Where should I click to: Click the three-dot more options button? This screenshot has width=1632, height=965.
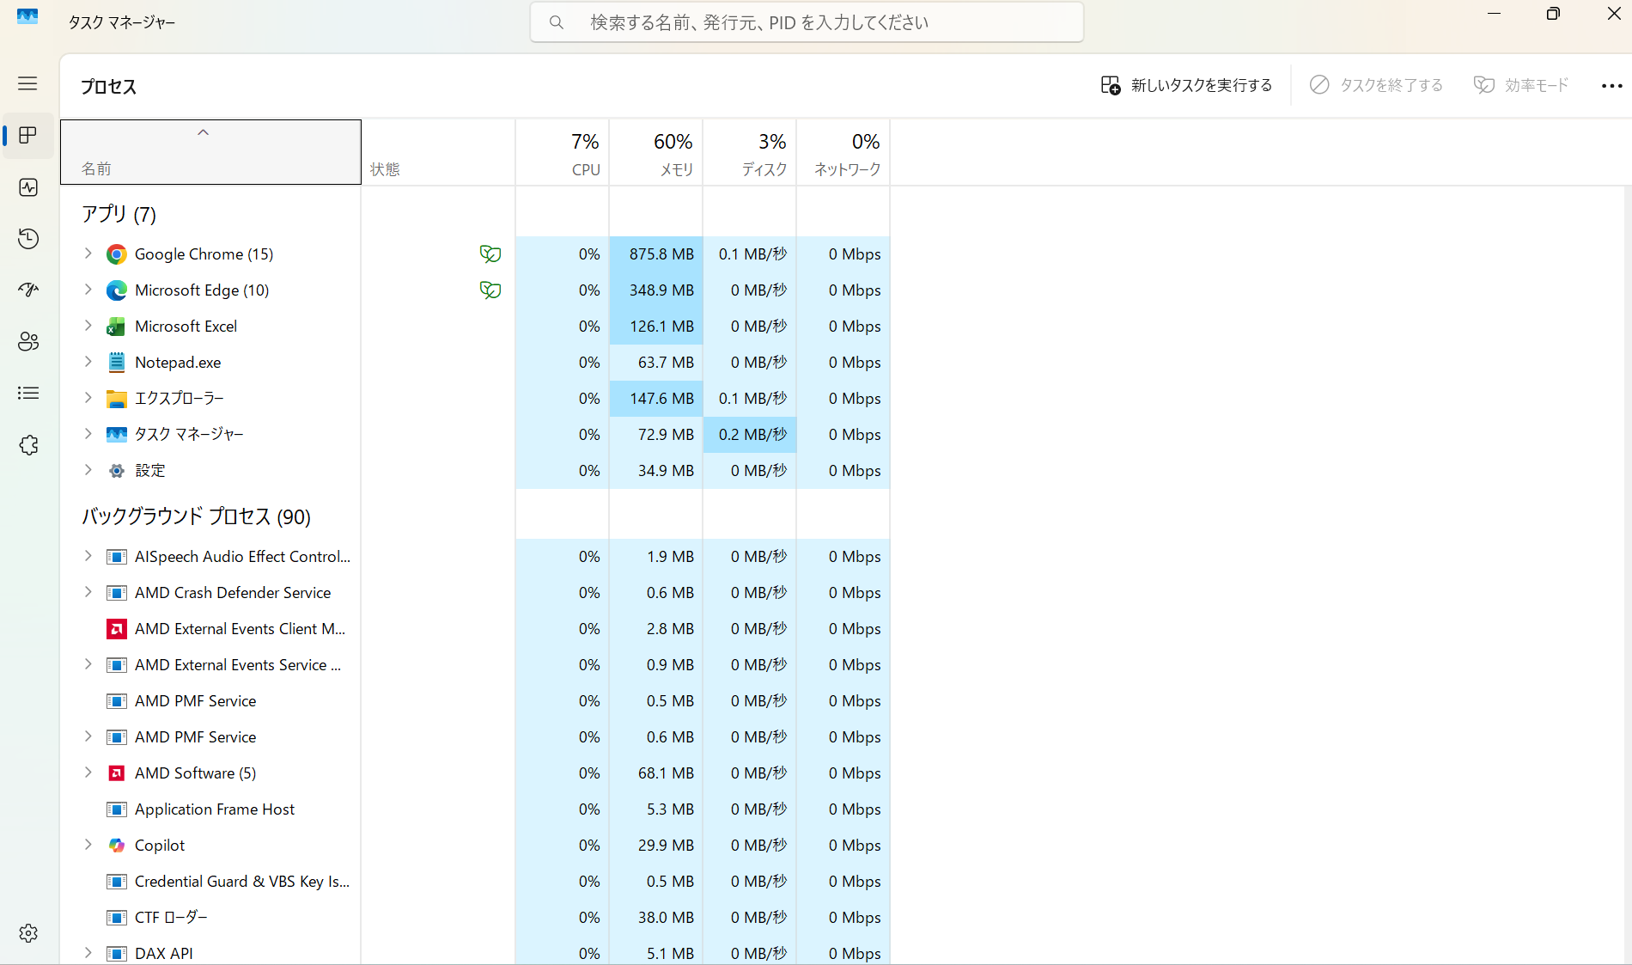1611,86
